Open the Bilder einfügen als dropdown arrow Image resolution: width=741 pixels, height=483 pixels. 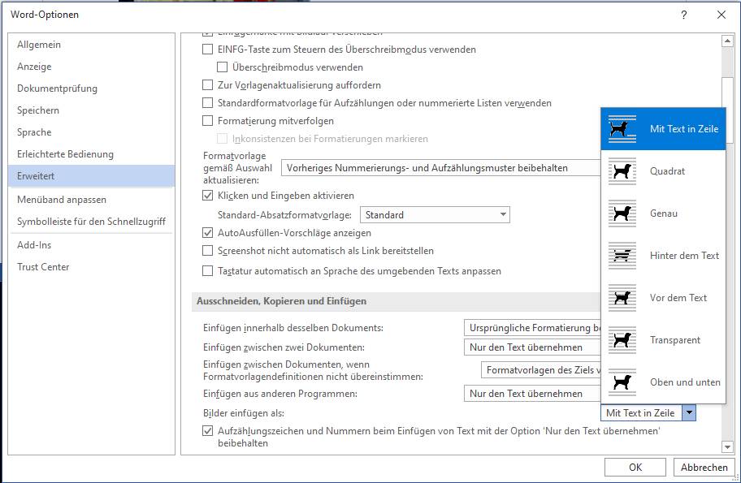(689, 412)
